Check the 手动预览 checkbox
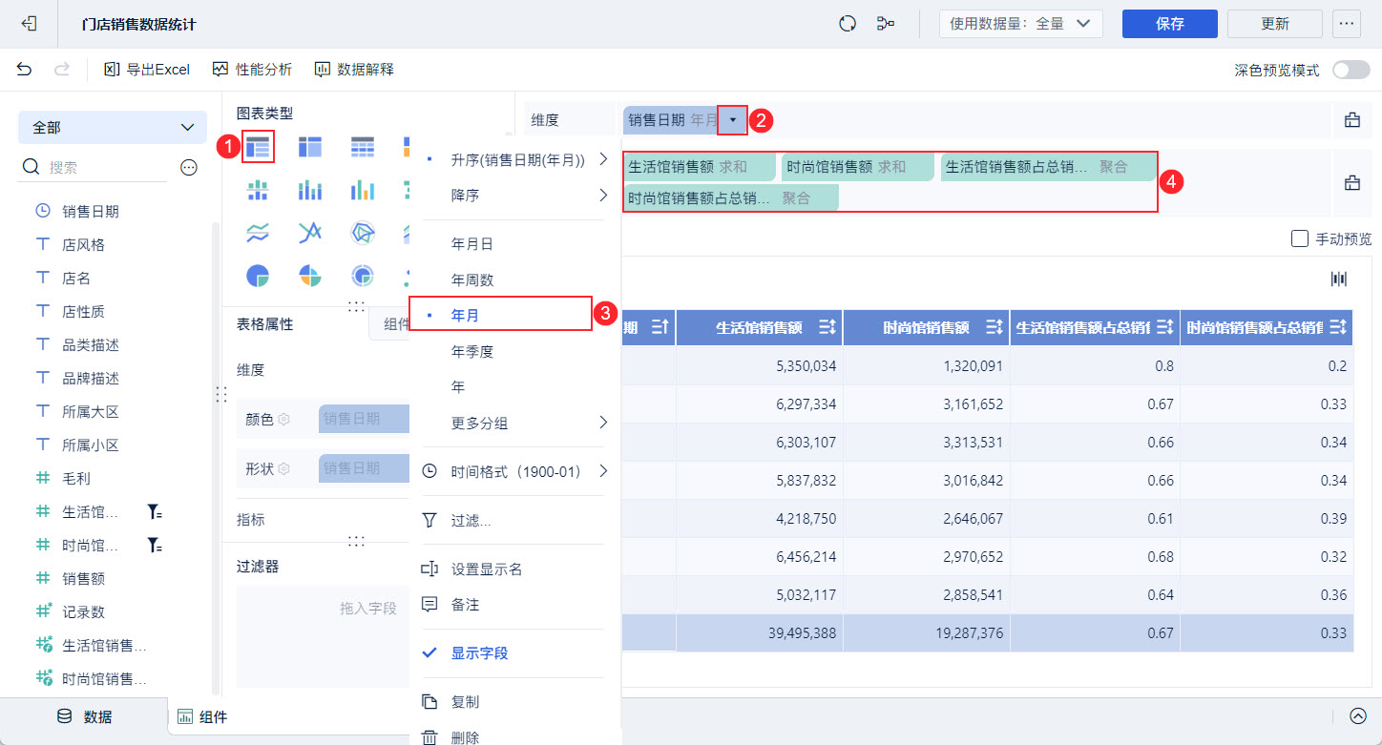The height and width of the screenshot is (745, 1382). pyautogui.click(x=1299, y=238)
